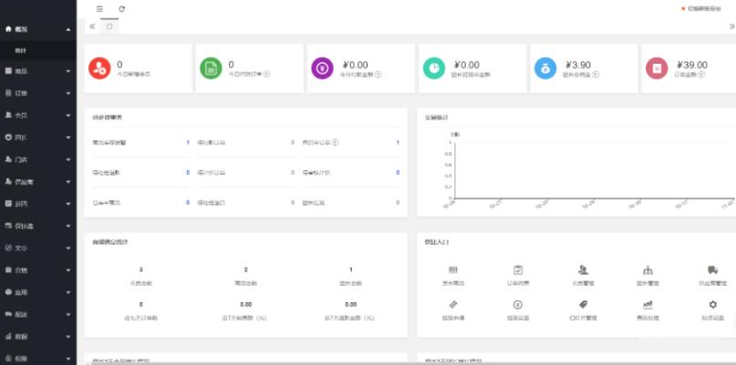Click the price tag shortcut icon
This screenshot has width=736, height=365.
pyautogui.click(x=582, y=304)
